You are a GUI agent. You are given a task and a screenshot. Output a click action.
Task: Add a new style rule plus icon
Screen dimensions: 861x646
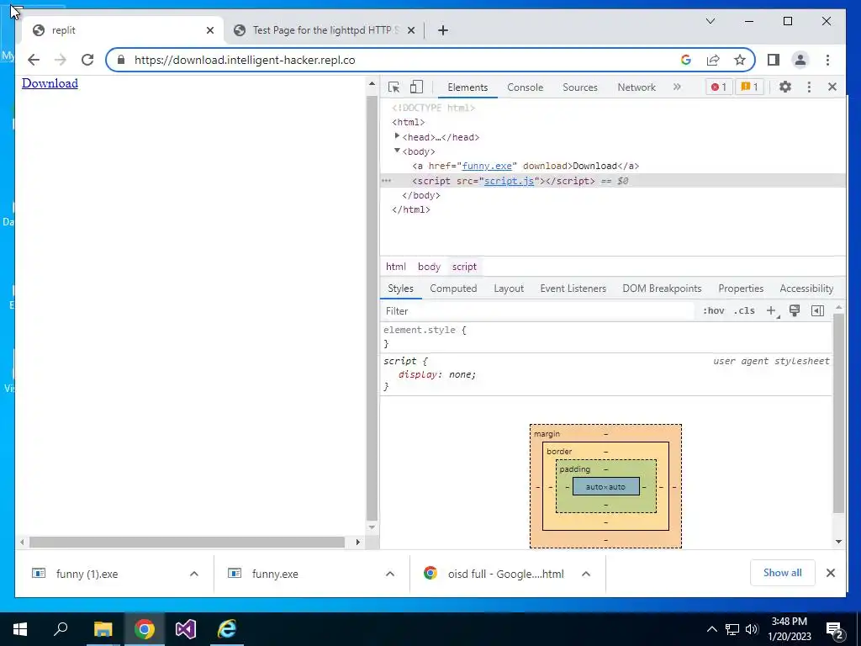[772, 311]
